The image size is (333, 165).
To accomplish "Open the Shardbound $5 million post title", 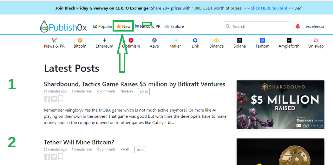I will (134, 84).
